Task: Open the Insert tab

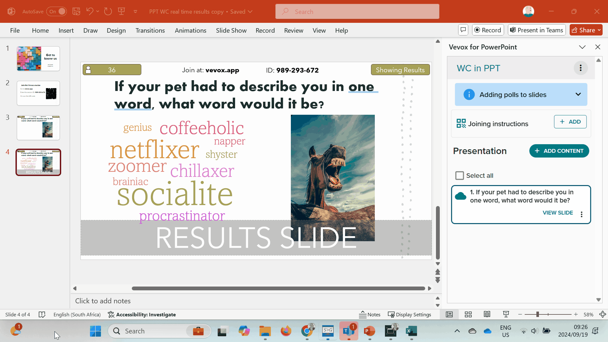Action: (x=66, y=30)
